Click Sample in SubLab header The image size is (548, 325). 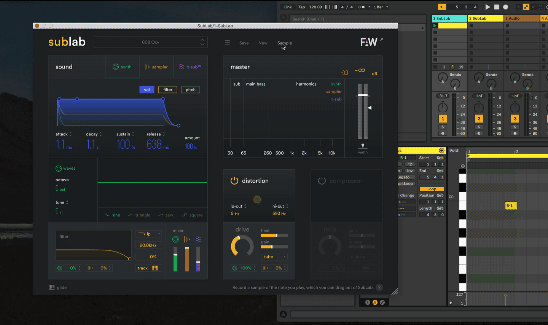(285, 43)
